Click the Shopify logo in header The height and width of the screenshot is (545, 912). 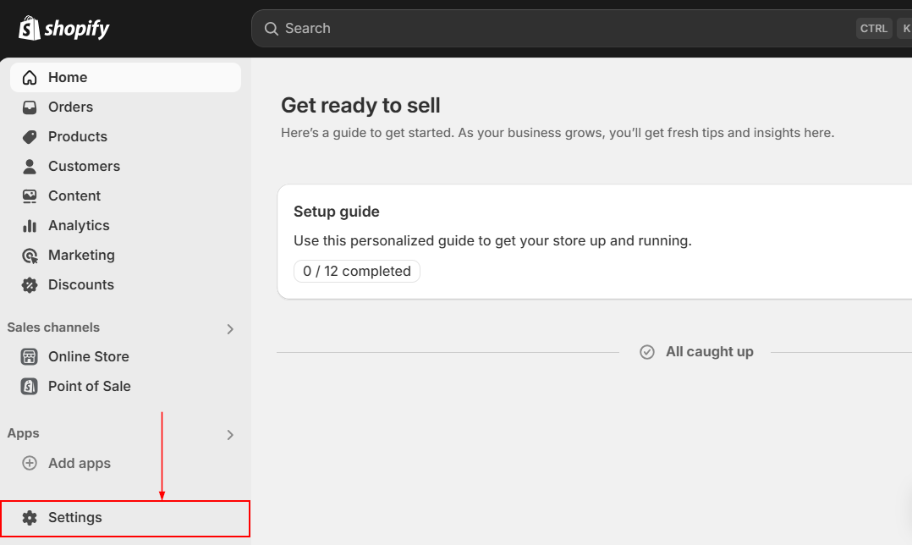(x=64, y=29)
